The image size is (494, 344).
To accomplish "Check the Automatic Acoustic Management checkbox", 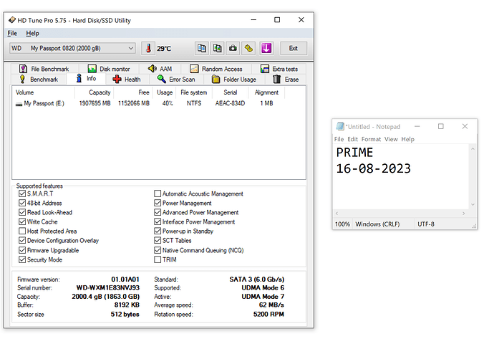I will tap(158, 193).
